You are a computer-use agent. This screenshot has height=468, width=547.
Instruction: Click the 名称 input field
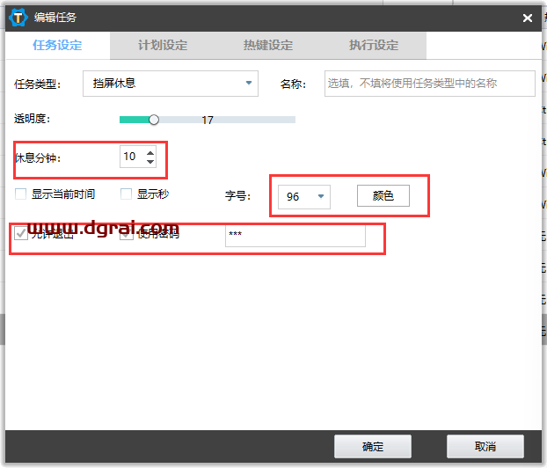(429, 84)
